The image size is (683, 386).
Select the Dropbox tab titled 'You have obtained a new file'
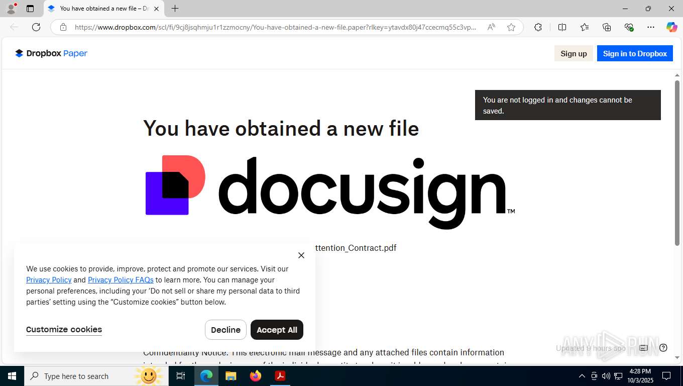click(x=103, y=9)
